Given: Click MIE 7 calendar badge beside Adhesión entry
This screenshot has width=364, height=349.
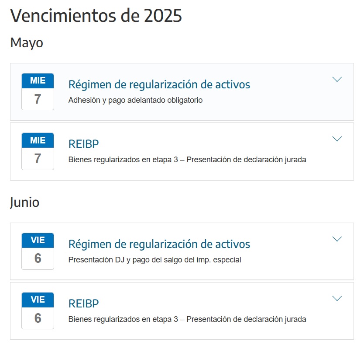Looking at the screenshot, I should pos(38,92).
